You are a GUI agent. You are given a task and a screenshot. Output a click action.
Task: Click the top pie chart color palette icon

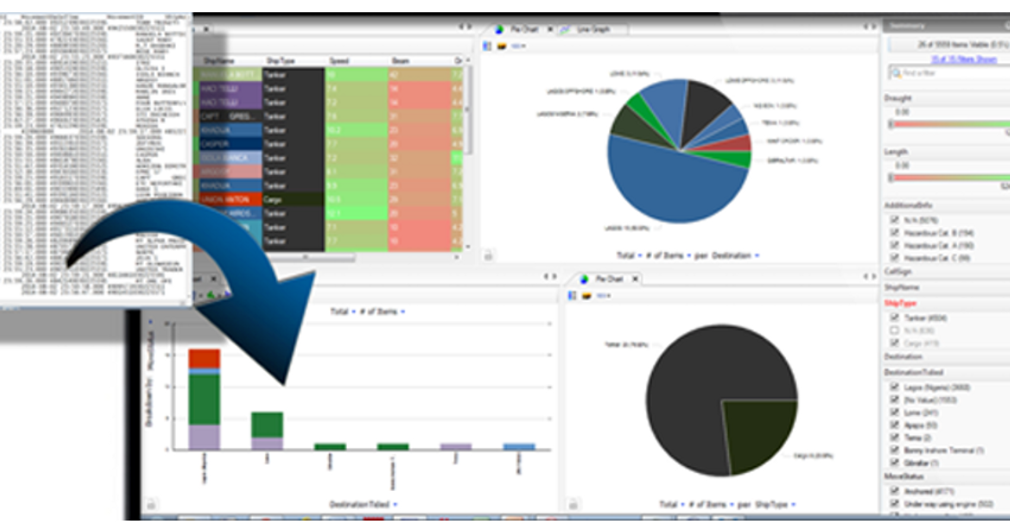501,46
